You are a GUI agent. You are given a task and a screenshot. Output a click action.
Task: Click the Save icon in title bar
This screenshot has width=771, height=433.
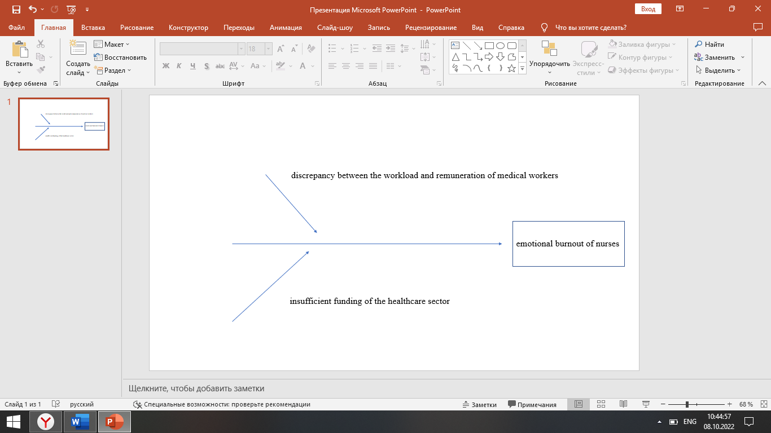(16, 10)
